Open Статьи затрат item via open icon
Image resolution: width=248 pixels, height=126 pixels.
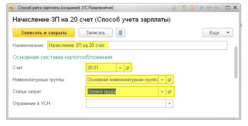[169, 92]
